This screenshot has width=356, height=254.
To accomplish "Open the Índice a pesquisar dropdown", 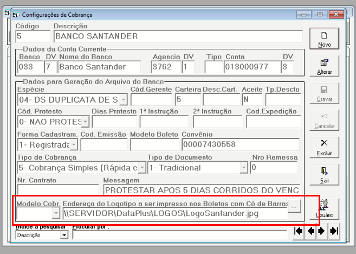I will [x=64, y=235].
